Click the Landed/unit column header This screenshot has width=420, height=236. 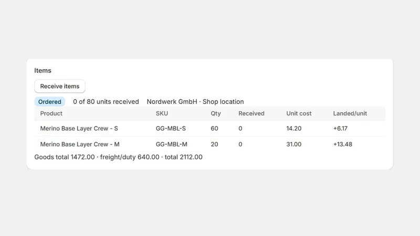[350, 113]
